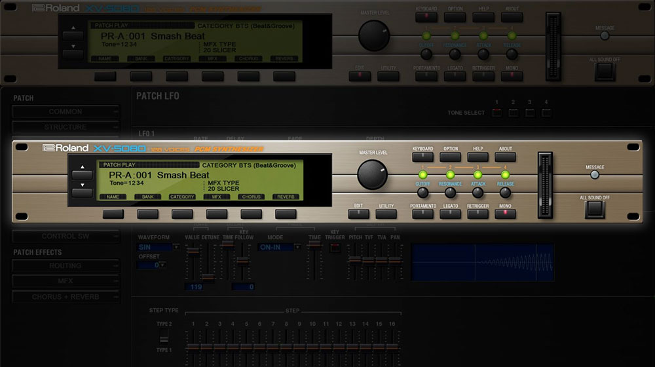The width and height of the screenshot is (655, 367).
Task: Click the ATTACK knob on highlighted rack
Action: [477, 193]
